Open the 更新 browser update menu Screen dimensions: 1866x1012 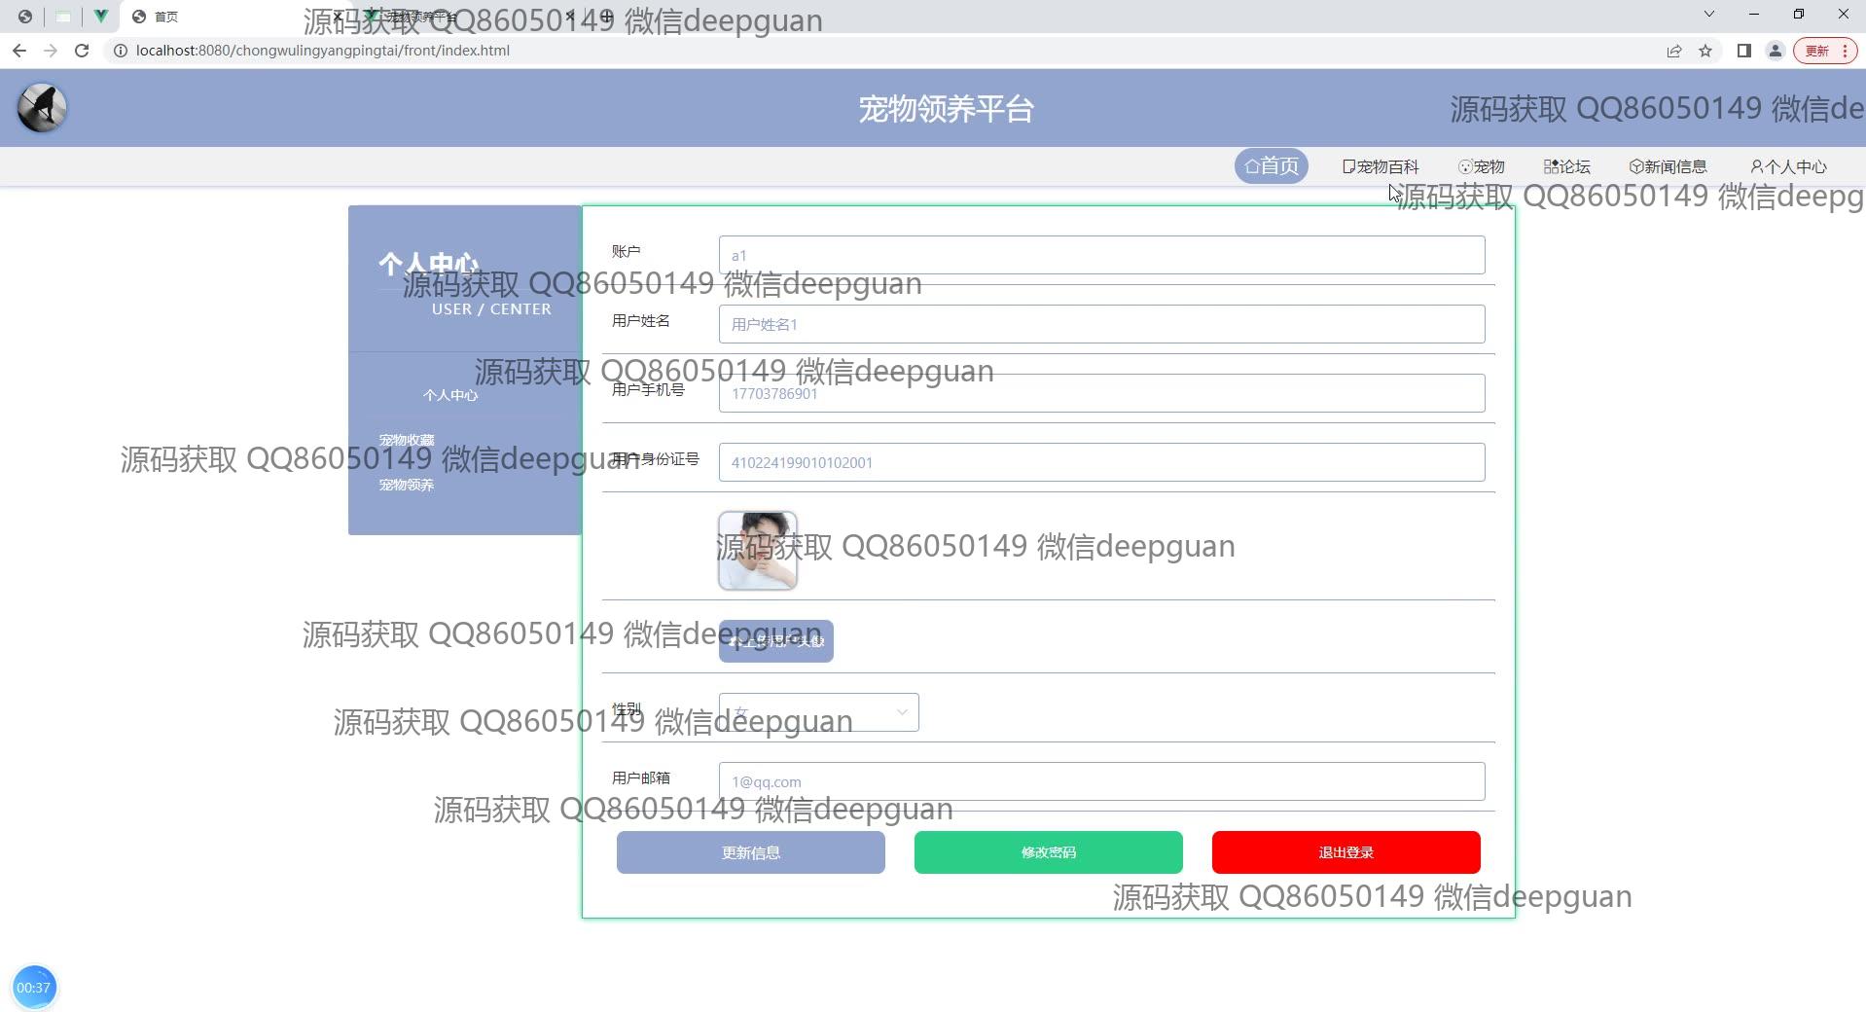tap(1825, 51)
